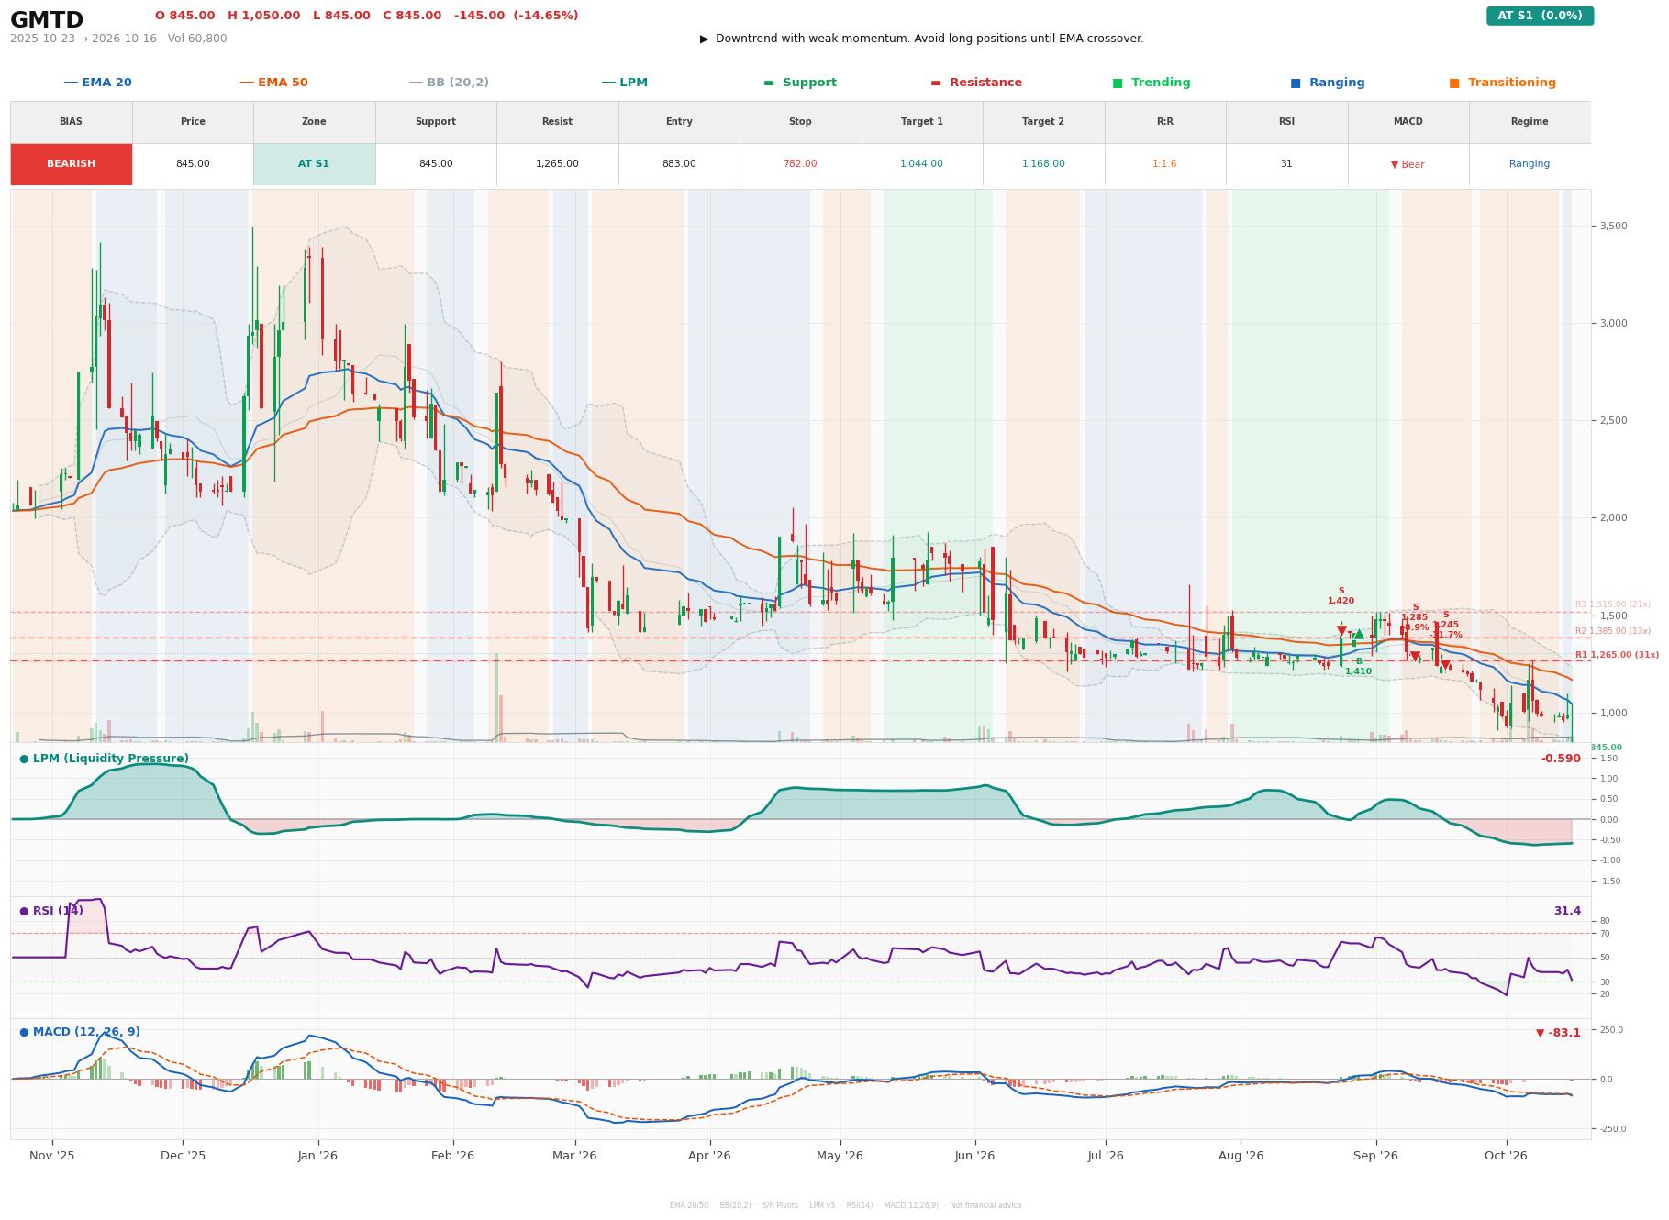
Task: Click the LPM reading -0.590
Action: pos(1561,759)
